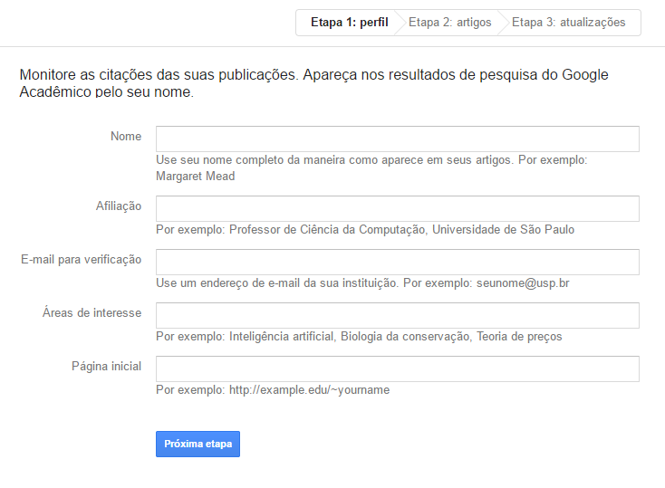Screen dimensions: 665x488
Task: Go to the Etapa 2: artigos step
Action: point(450,23)
